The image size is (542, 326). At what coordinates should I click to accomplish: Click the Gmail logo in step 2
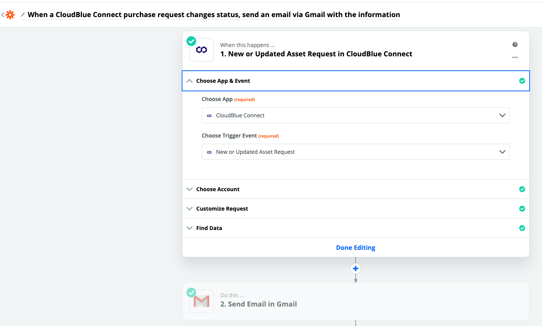point(202,301)
